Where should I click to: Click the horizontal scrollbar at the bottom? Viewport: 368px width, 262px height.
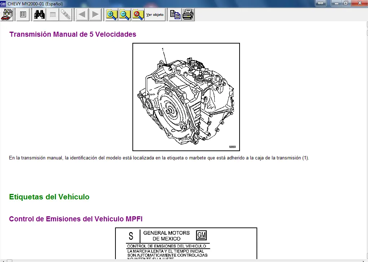click(183, 261)
